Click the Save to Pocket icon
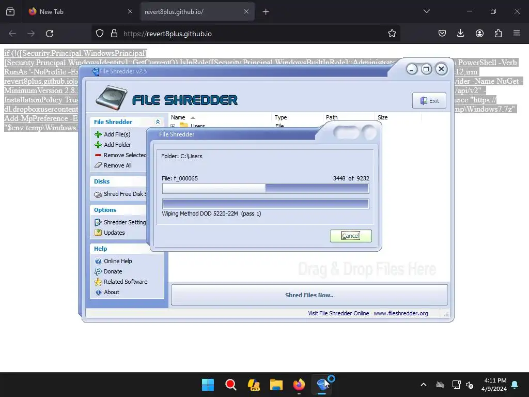 pyautogui.click(x=442, y=33)
